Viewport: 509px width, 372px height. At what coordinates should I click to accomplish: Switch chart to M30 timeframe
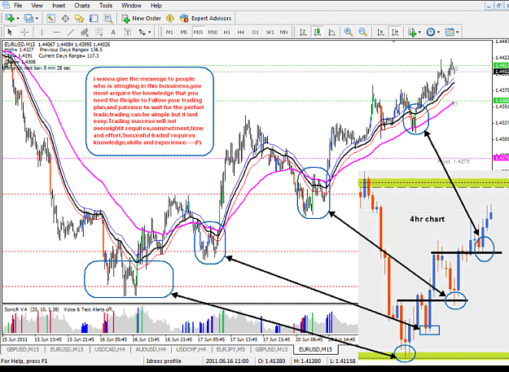213,32
